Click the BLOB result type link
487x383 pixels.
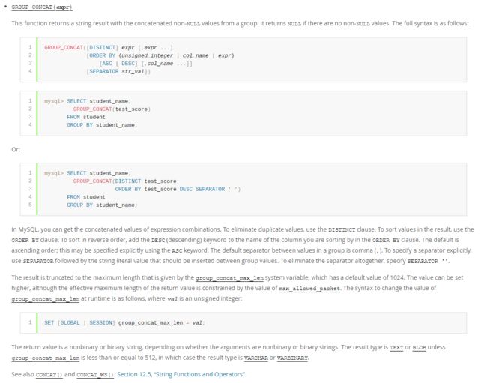pos(419,347)
